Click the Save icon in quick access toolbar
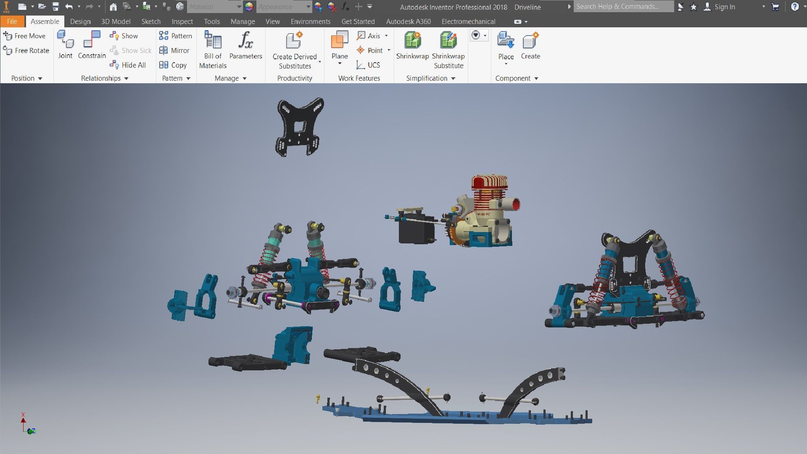 coord(55,7)
